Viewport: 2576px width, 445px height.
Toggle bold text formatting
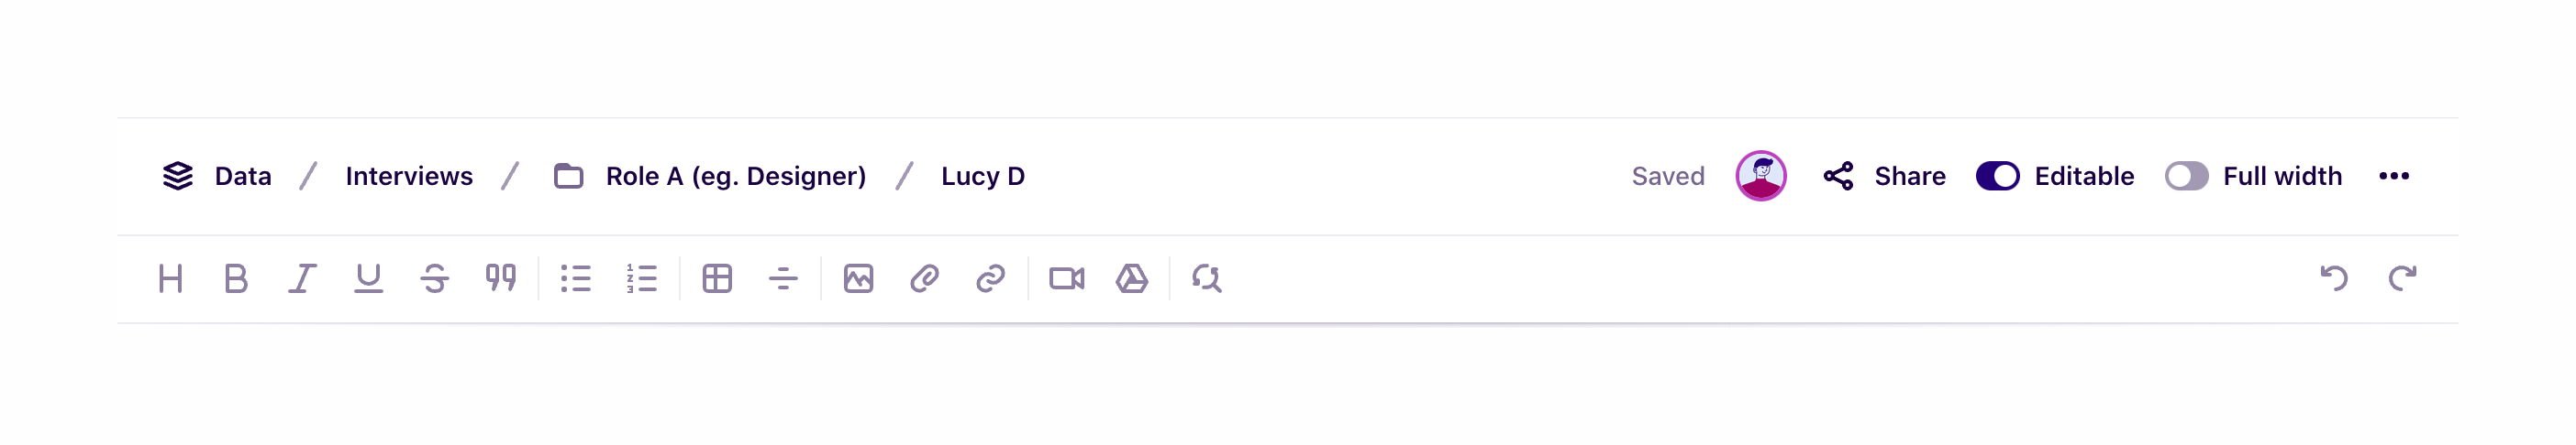[236, 278]
